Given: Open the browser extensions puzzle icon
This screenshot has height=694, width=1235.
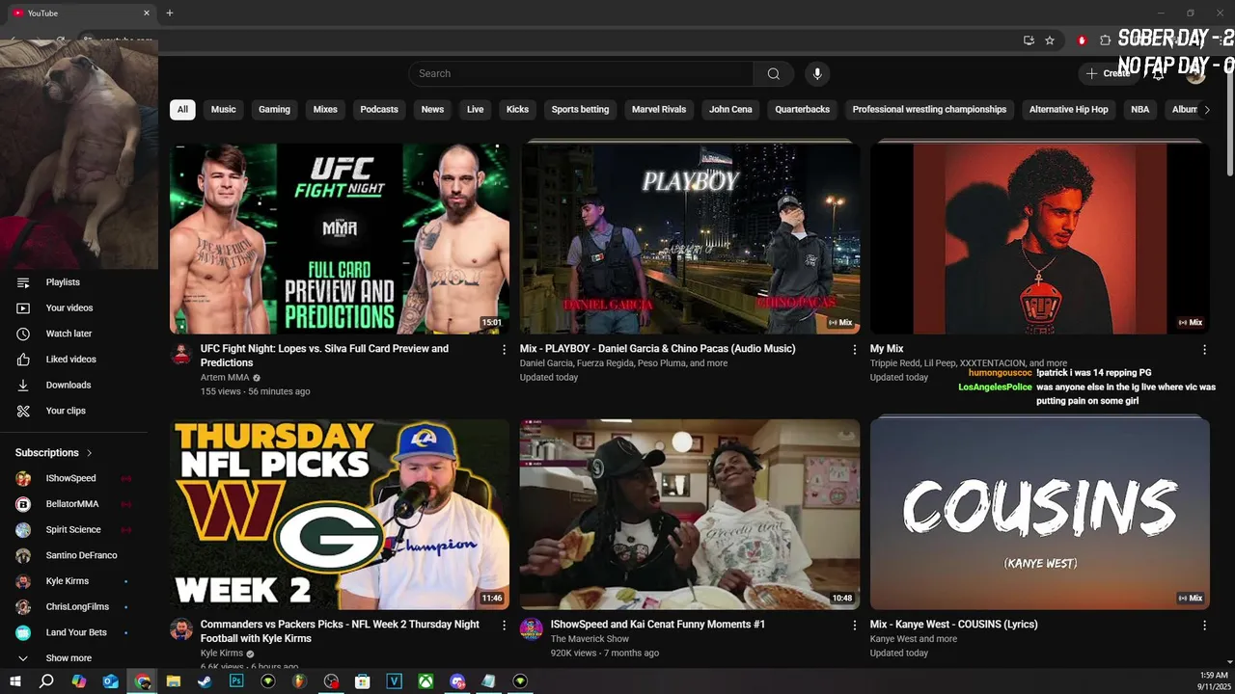Looking at the screenshot, I should [x=1106, y=40].
